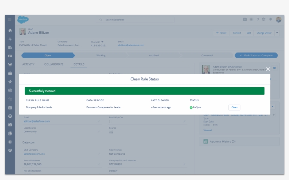Open Approval History (0) section
The height and width of the screenshot is (180, 289).
223,142
